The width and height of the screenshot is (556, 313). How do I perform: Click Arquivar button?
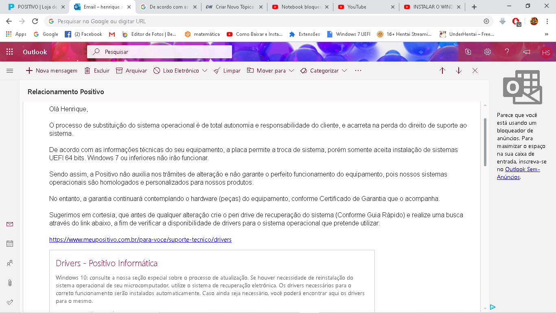(131, 71)
